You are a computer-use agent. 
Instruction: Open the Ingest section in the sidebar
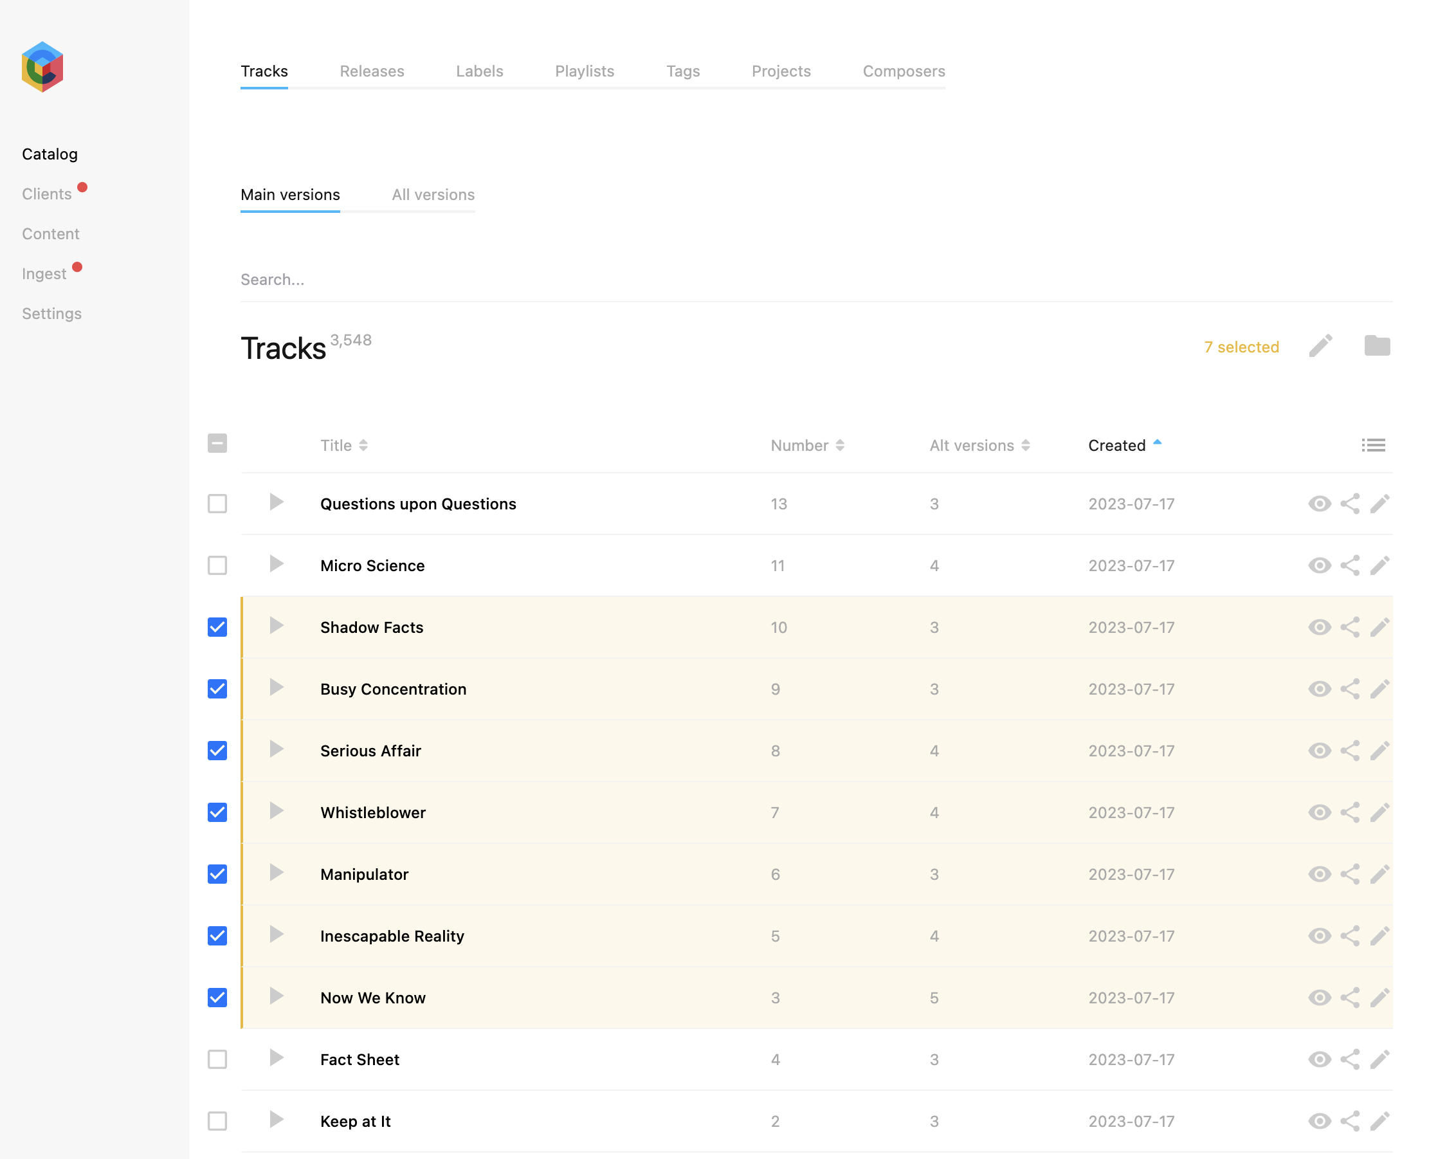click(x=44, y=274)
